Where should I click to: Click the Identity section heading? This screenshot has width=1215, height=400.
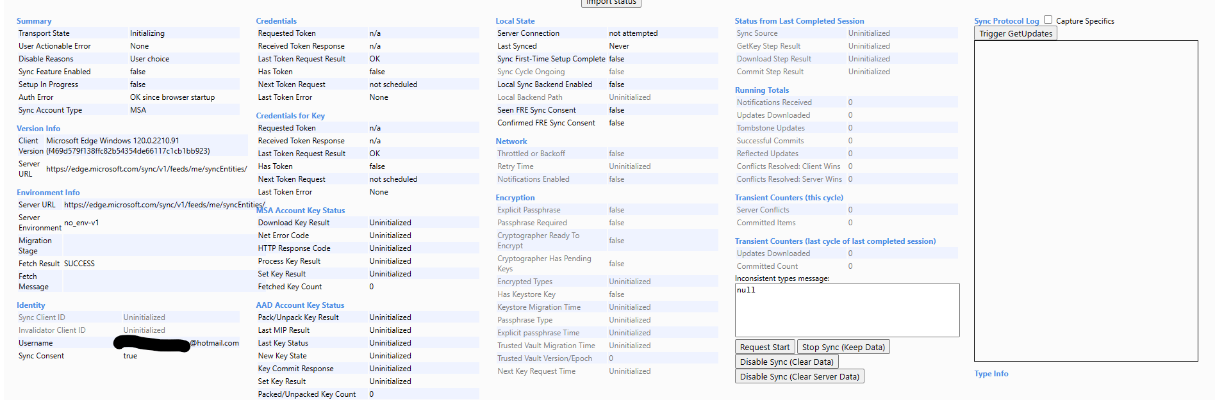31,305
